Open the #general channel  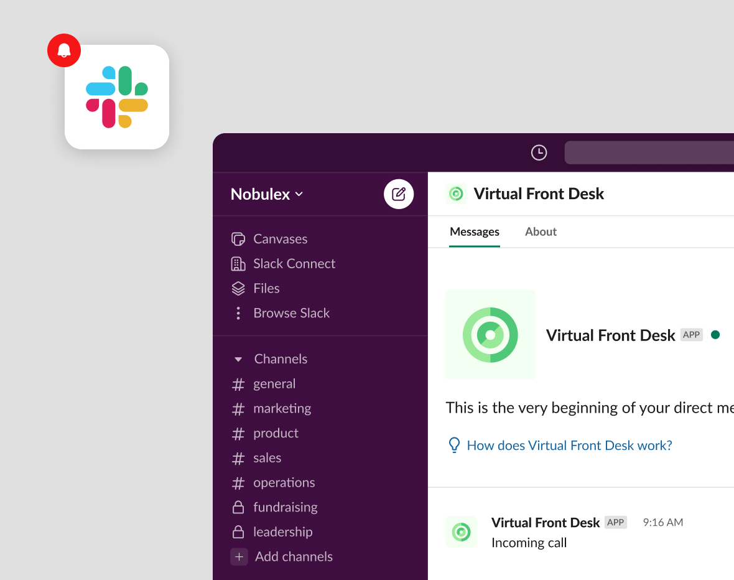pos(264,384)
